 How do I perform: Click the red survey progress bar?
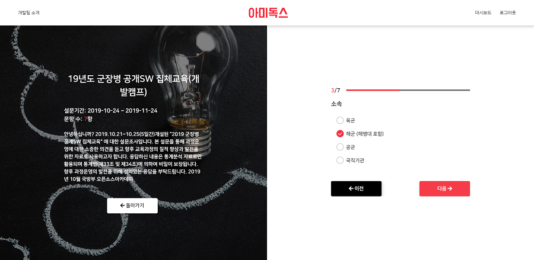click(x=408, y=90)
